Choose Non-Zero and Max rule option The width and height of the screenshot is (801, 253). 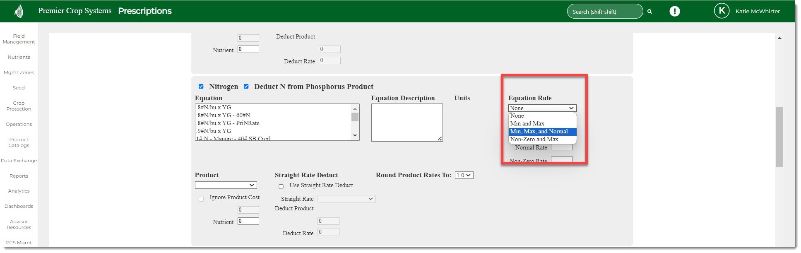pos(534,139)
